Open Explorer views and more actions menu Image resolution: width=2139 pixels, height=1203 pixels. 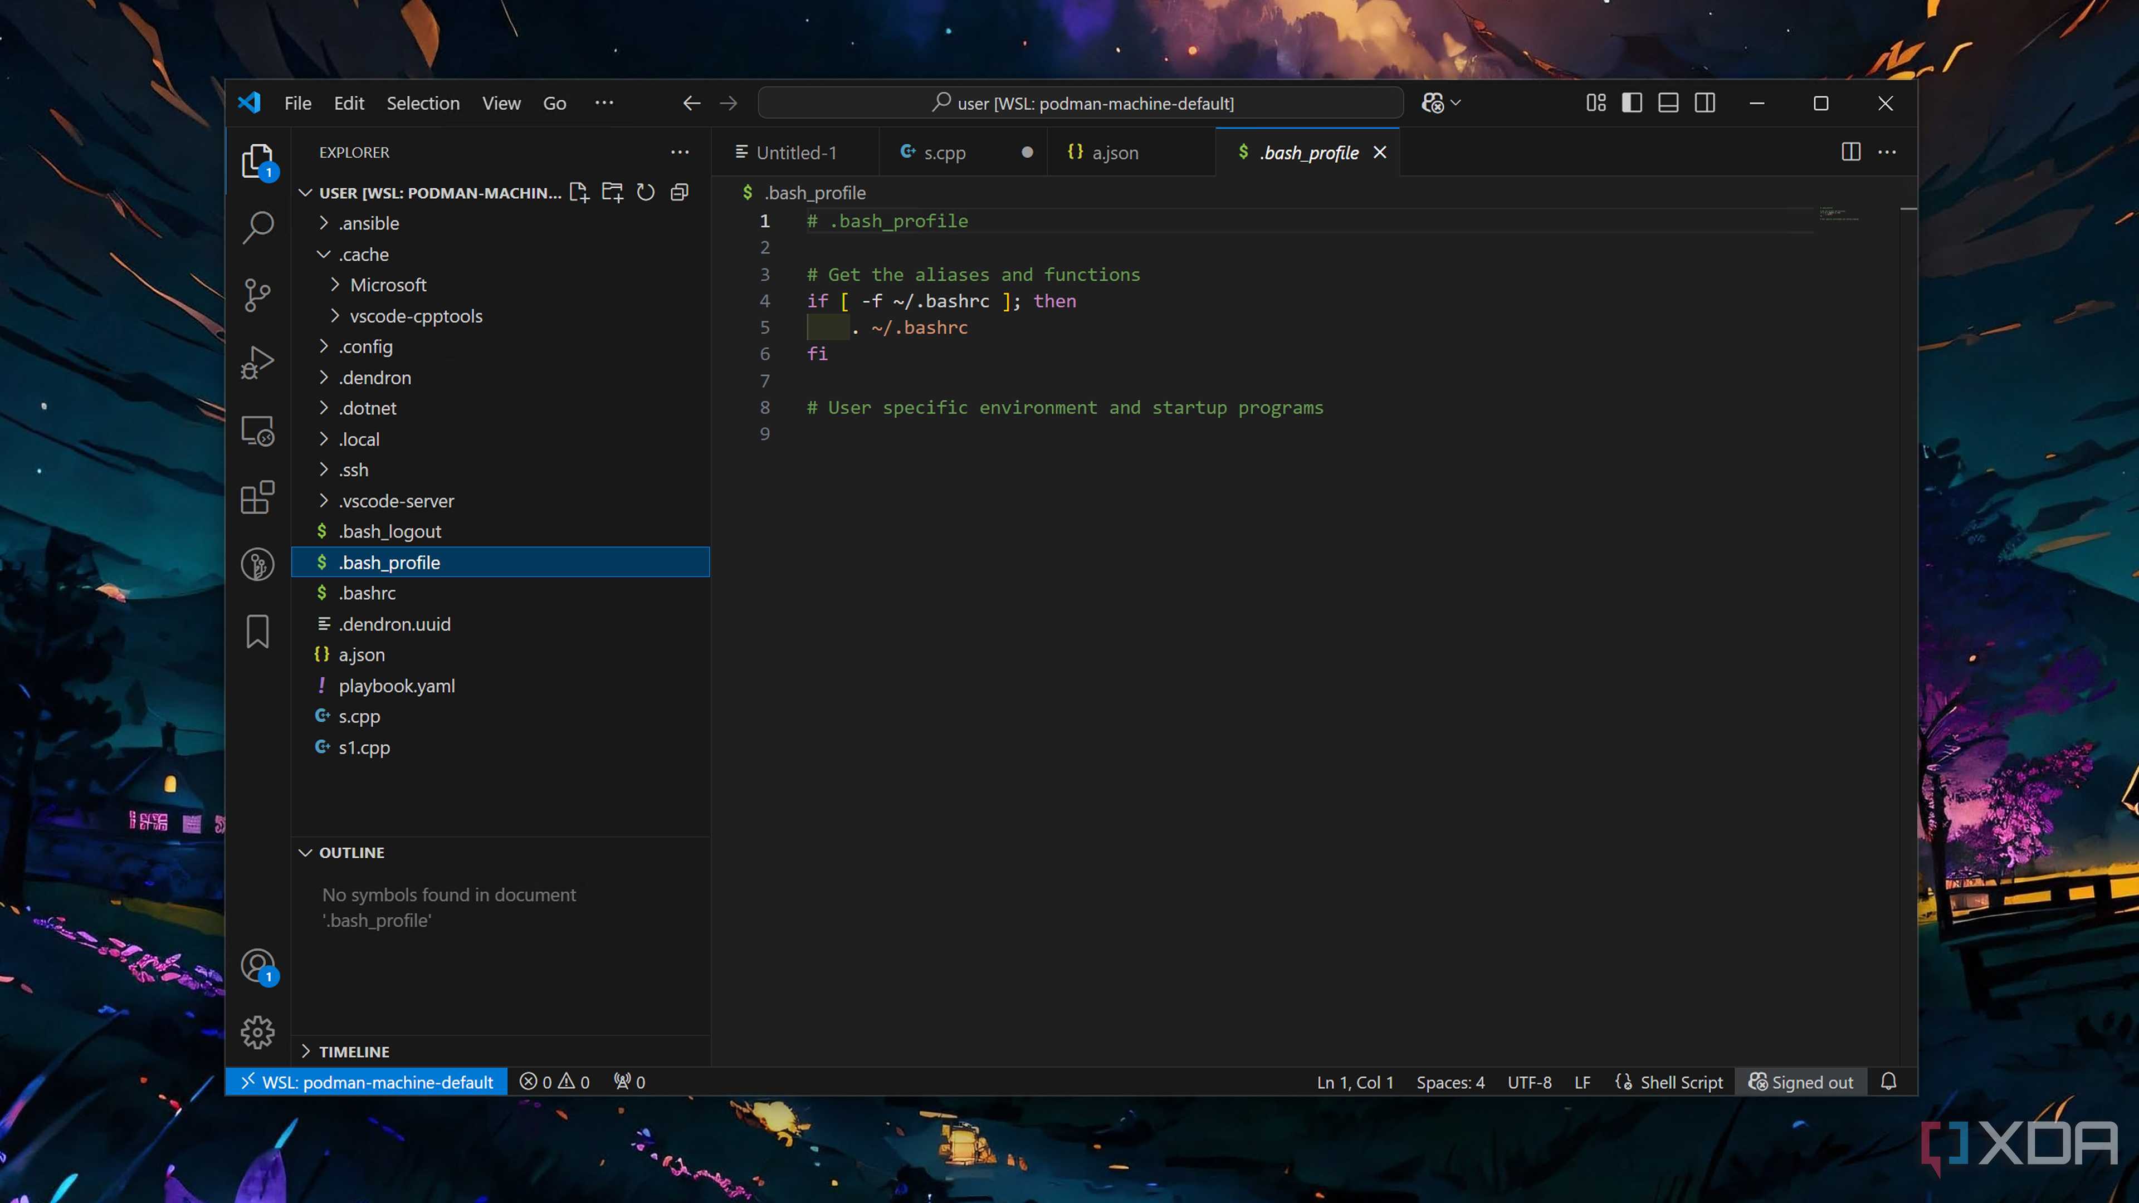[x=679, y=152]
